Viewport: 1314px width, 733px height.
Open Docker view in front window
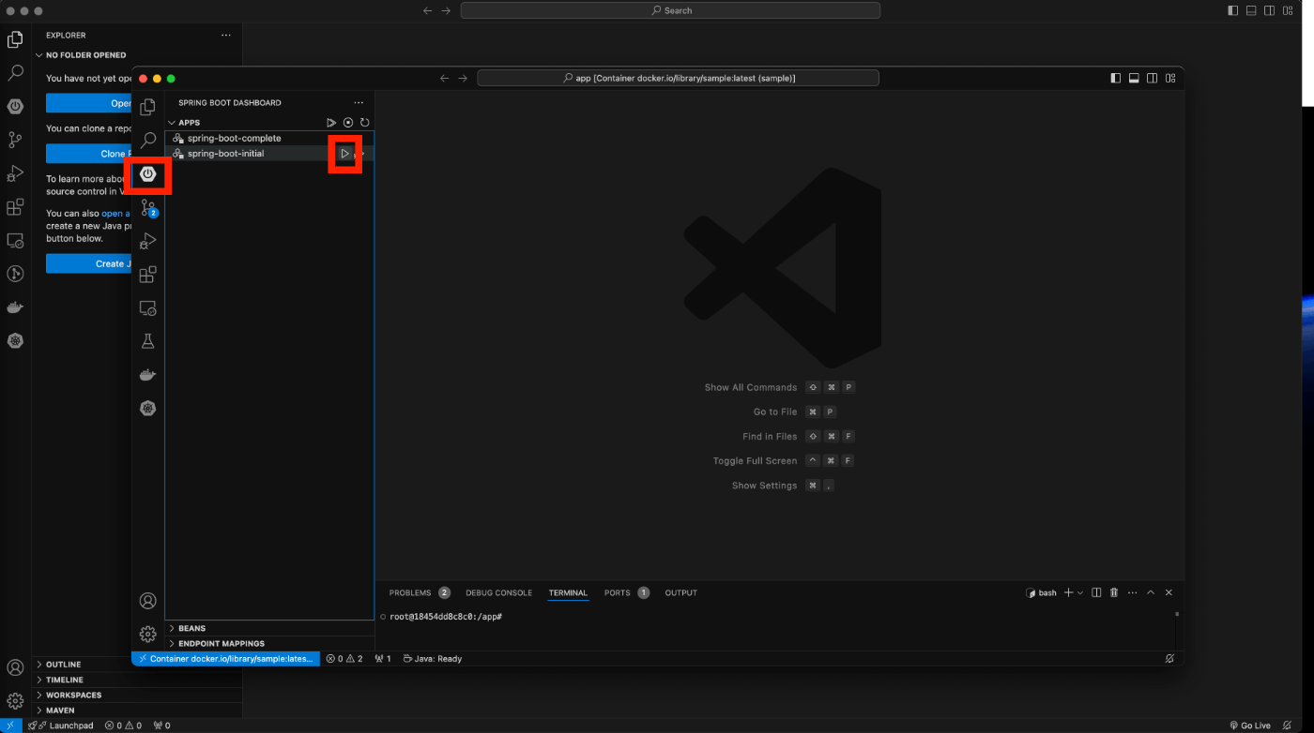[147, 375]
